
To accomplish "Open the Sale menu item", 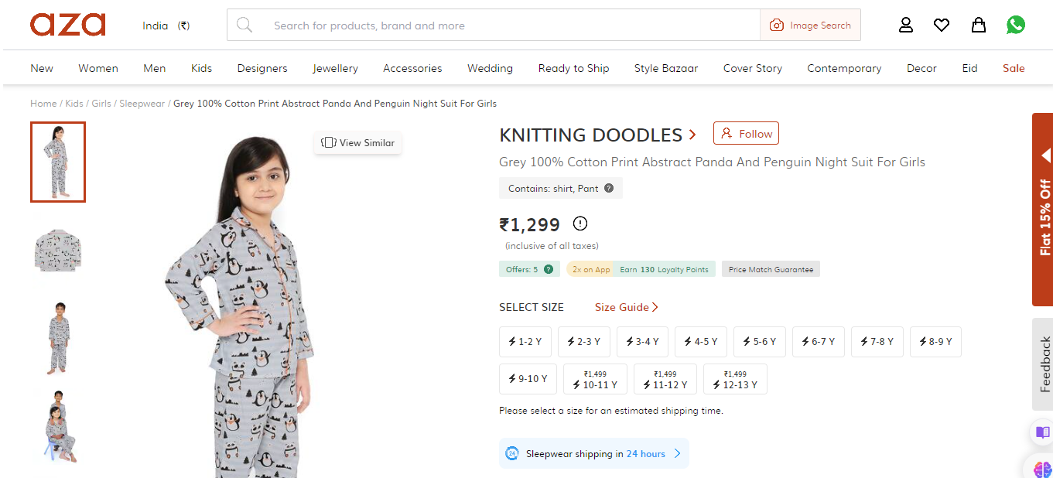I will coord(1014,68).
